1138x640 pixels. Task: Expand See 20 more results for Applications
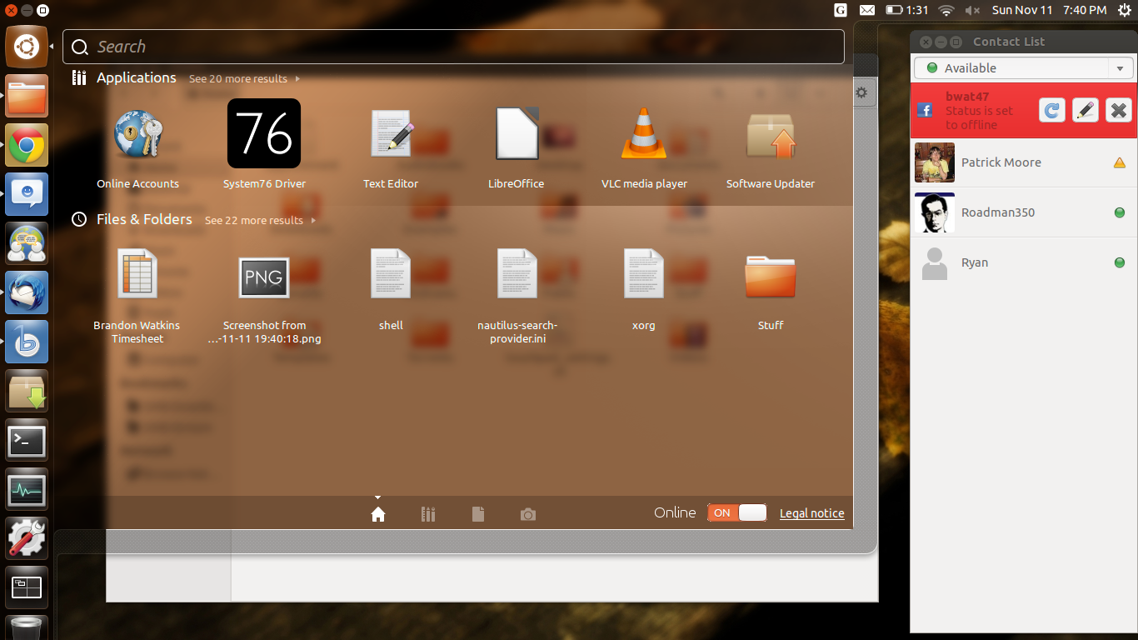click(243, 79)
